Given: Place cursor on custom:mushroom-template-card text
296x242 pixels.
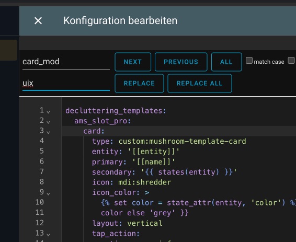Looking at the screenshot, I should (x=182, y=141).
